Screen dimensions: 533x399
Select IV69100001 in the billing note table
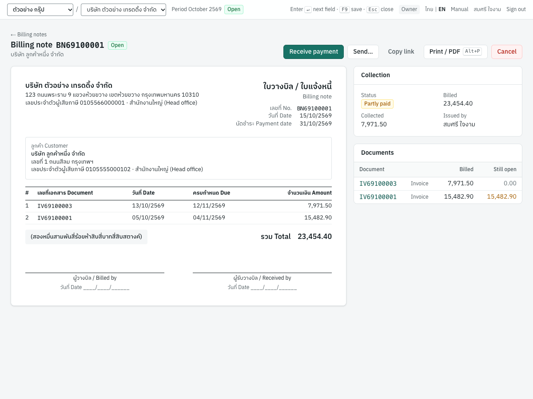[55, 218]
